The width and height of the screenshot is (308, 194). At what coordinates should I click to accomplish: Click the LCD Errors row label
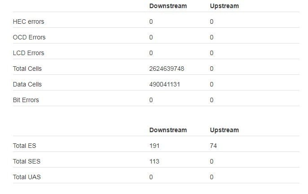tap(29, 53)
